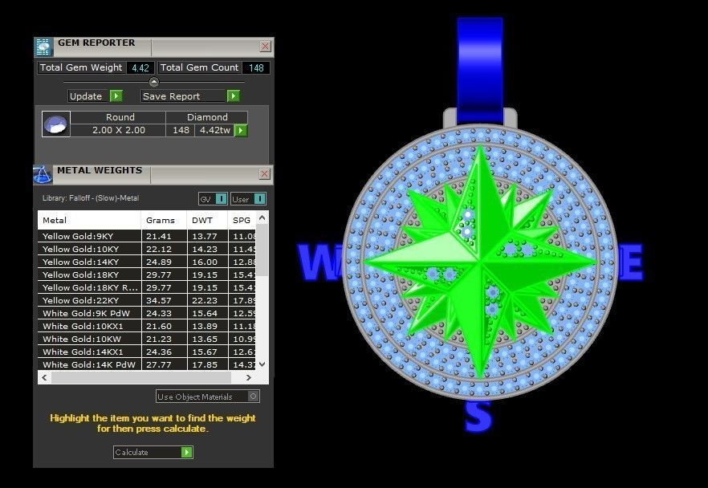This screenshot has width=708, height=488.
Task: Click the blue E letter beside pendant
Action: pos(630,262)
